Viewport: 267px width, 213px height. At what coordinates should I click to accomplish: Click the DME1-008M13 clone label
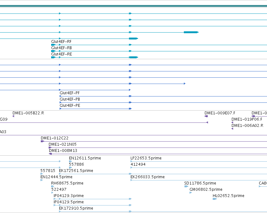click(x=63, y=151)
